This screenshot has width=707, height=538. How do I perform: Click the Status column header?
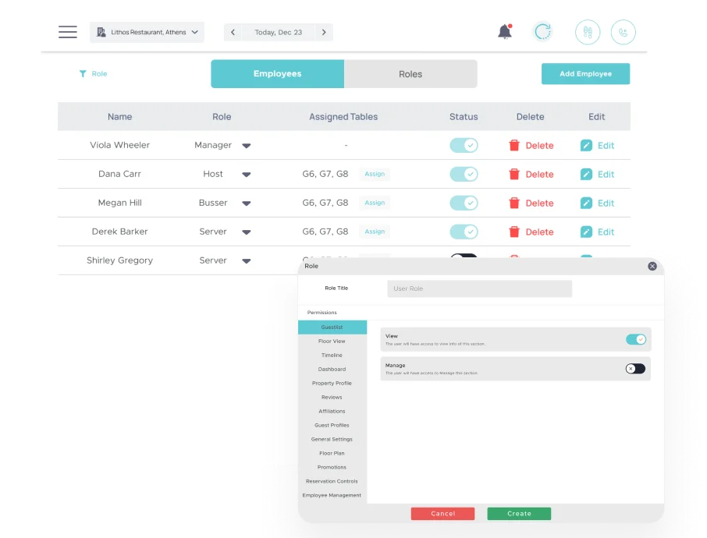click(464, 117)
